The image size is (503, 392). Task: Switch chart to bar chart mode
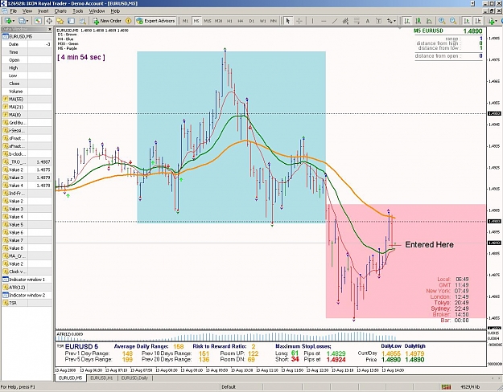click(x=406, y=21)
